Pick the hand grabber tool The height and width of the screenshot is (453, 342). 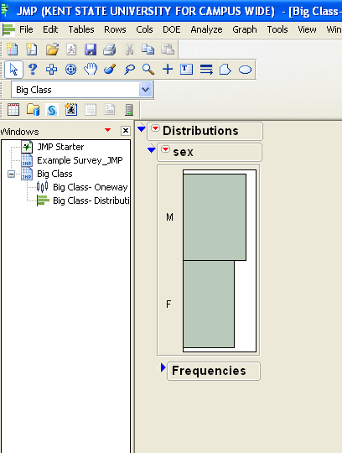click(91, 70)
